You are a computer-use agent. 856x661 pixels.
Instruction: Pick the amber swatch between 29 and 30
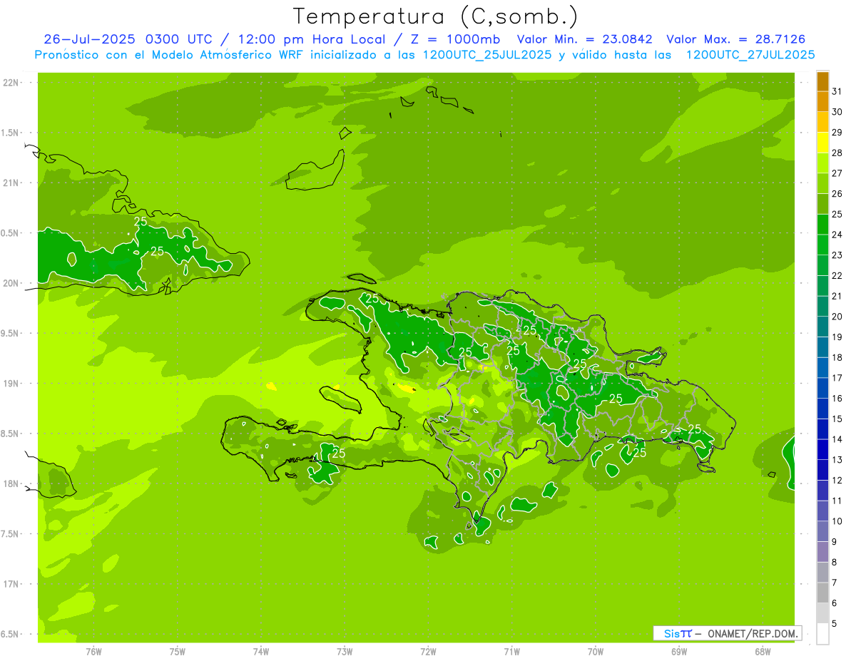tap(822, 123)
